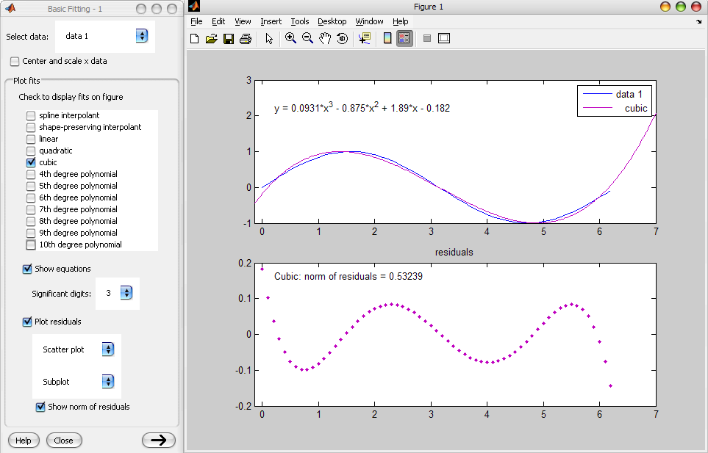Disable the Show equations checkbox
The height and width of the screenshot is (453, 708).
click(27, 269)
